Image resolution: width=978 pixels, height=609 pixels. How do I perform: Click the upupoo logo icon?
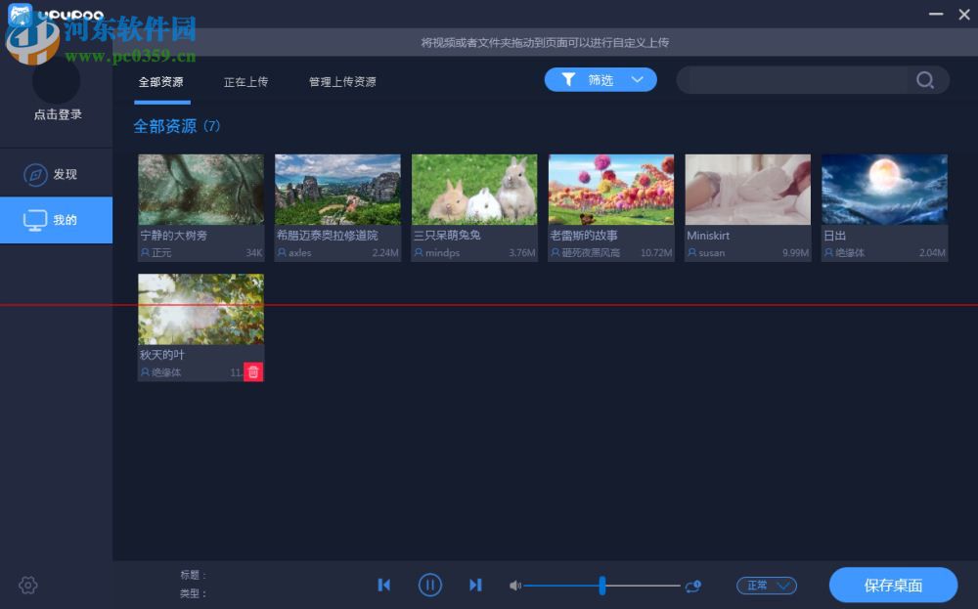point(20,15)
